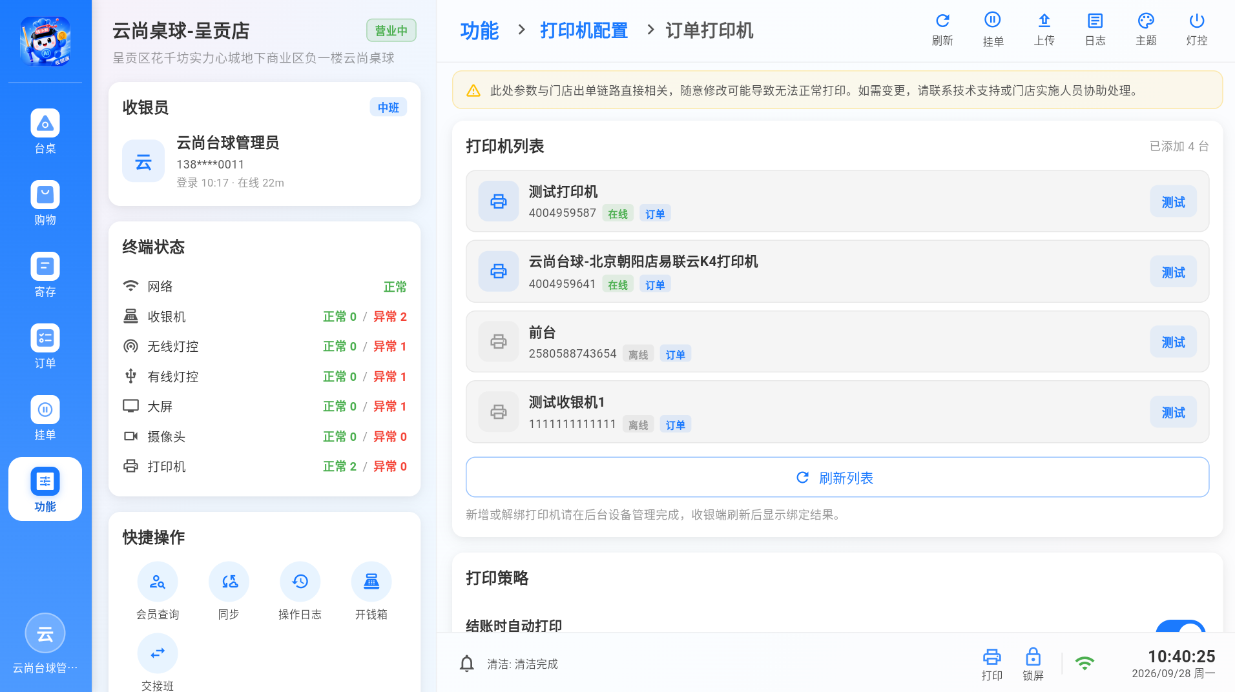Go to 寄存 in the sidebar
This screenshot has height=692, width=1235.
pos(45,275)
